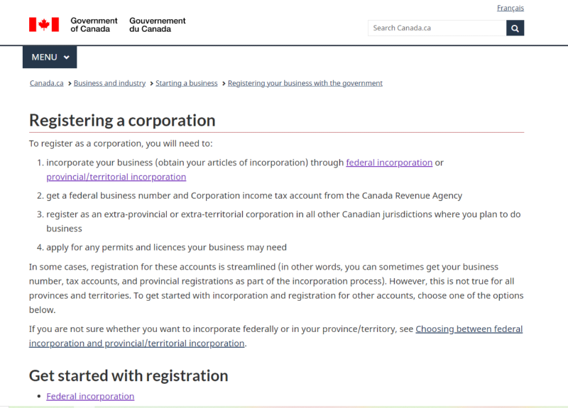The width and height of the screenshot is (568, 408).
Task: Open the Business and industry breadcrumb
Action: point(109,83)
